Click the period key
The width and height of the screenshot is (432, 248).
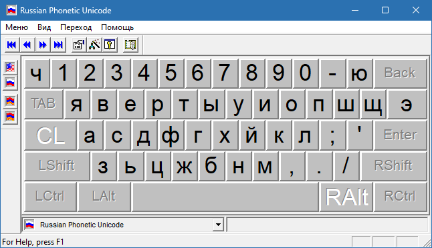tap(319, 166)
